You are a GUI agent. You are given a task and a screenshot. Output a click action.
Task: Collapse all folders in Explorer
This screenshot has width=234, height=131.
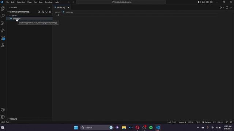50,12
